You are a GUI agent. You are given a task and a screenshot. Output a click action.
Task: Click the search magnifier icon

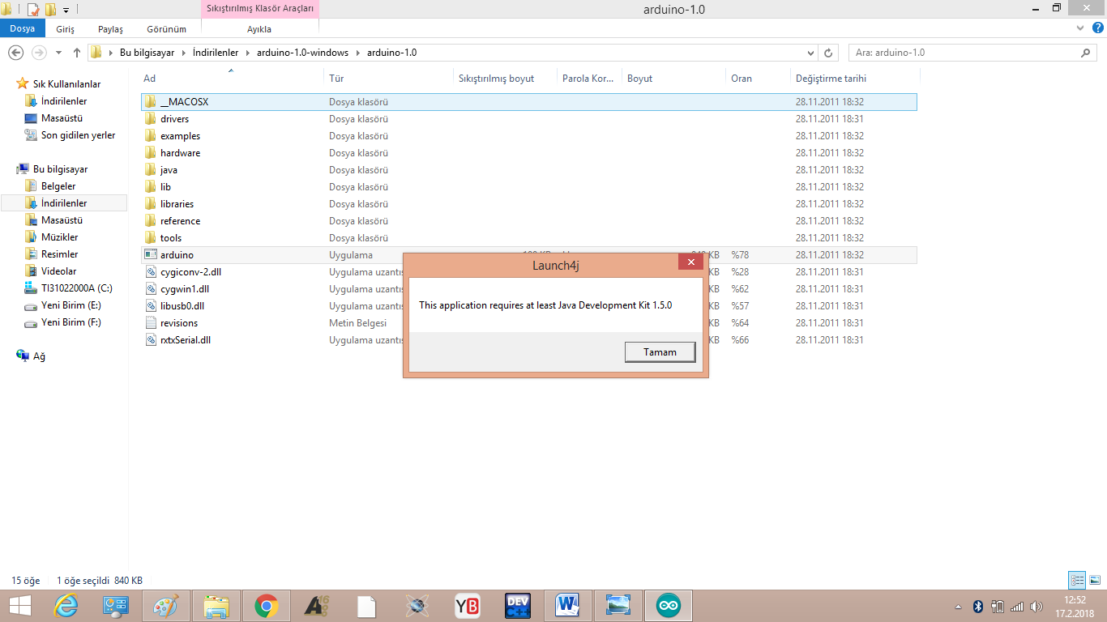coord(1087,53)
